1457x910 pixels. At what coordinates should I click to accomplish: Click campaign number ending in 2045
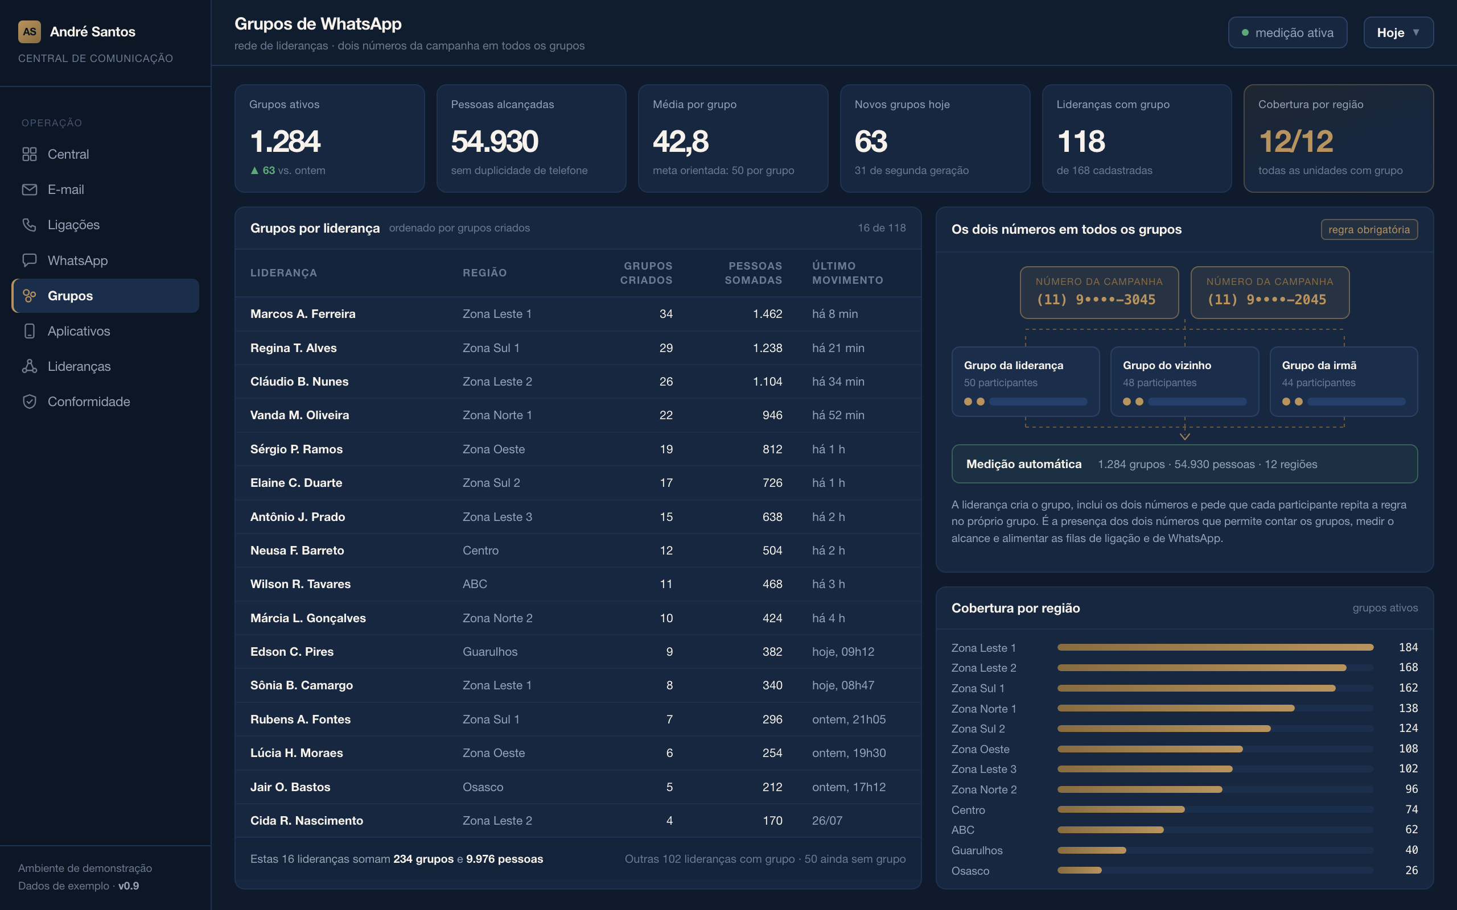coord(1270,292)
